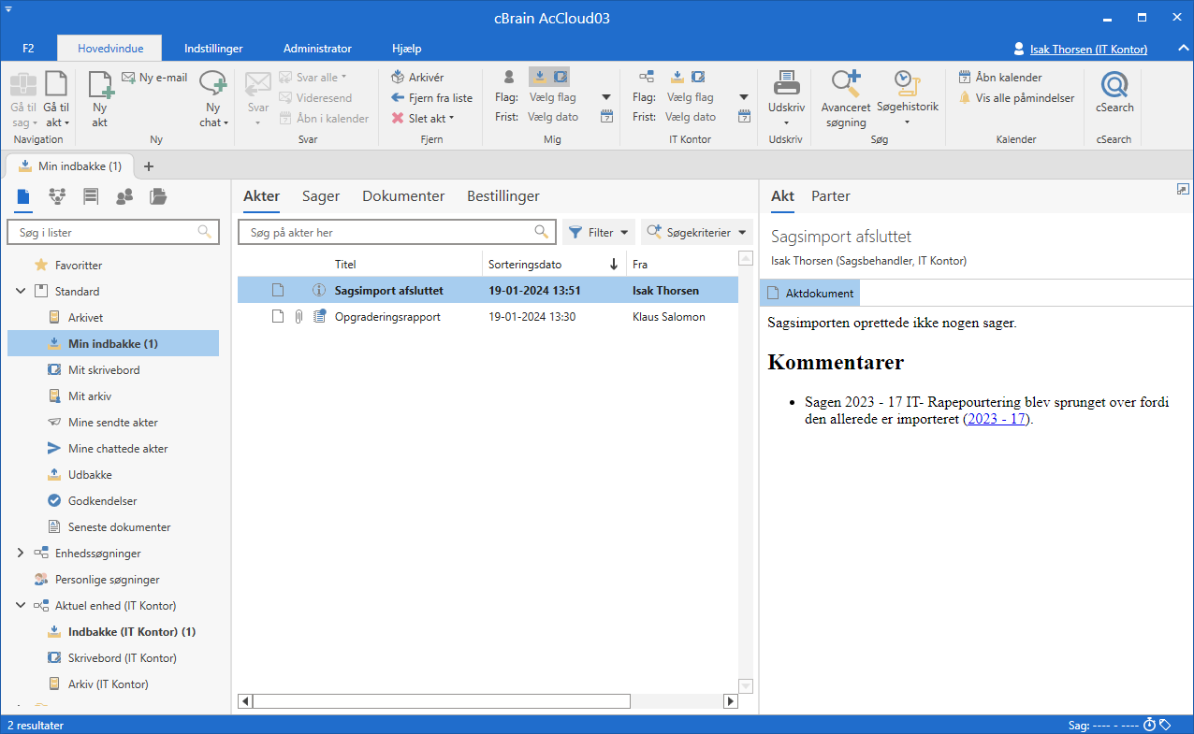Click the Ny e-mail icon
The height and width of the screenshot is (734, 1194).
coord(128,78)
